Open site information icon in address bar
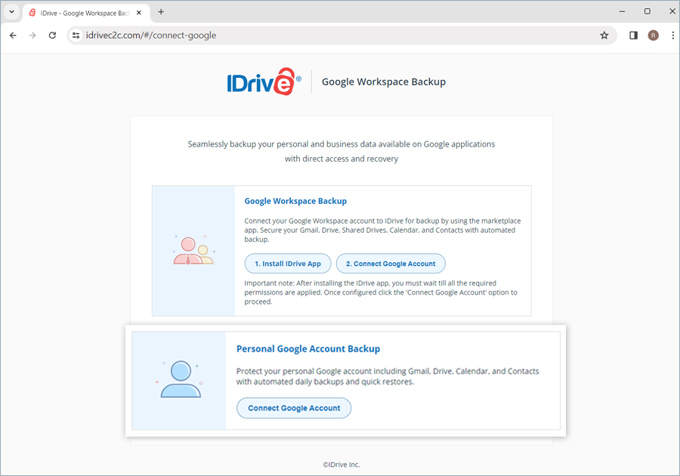The image size is (680, 476). point(76,36)
